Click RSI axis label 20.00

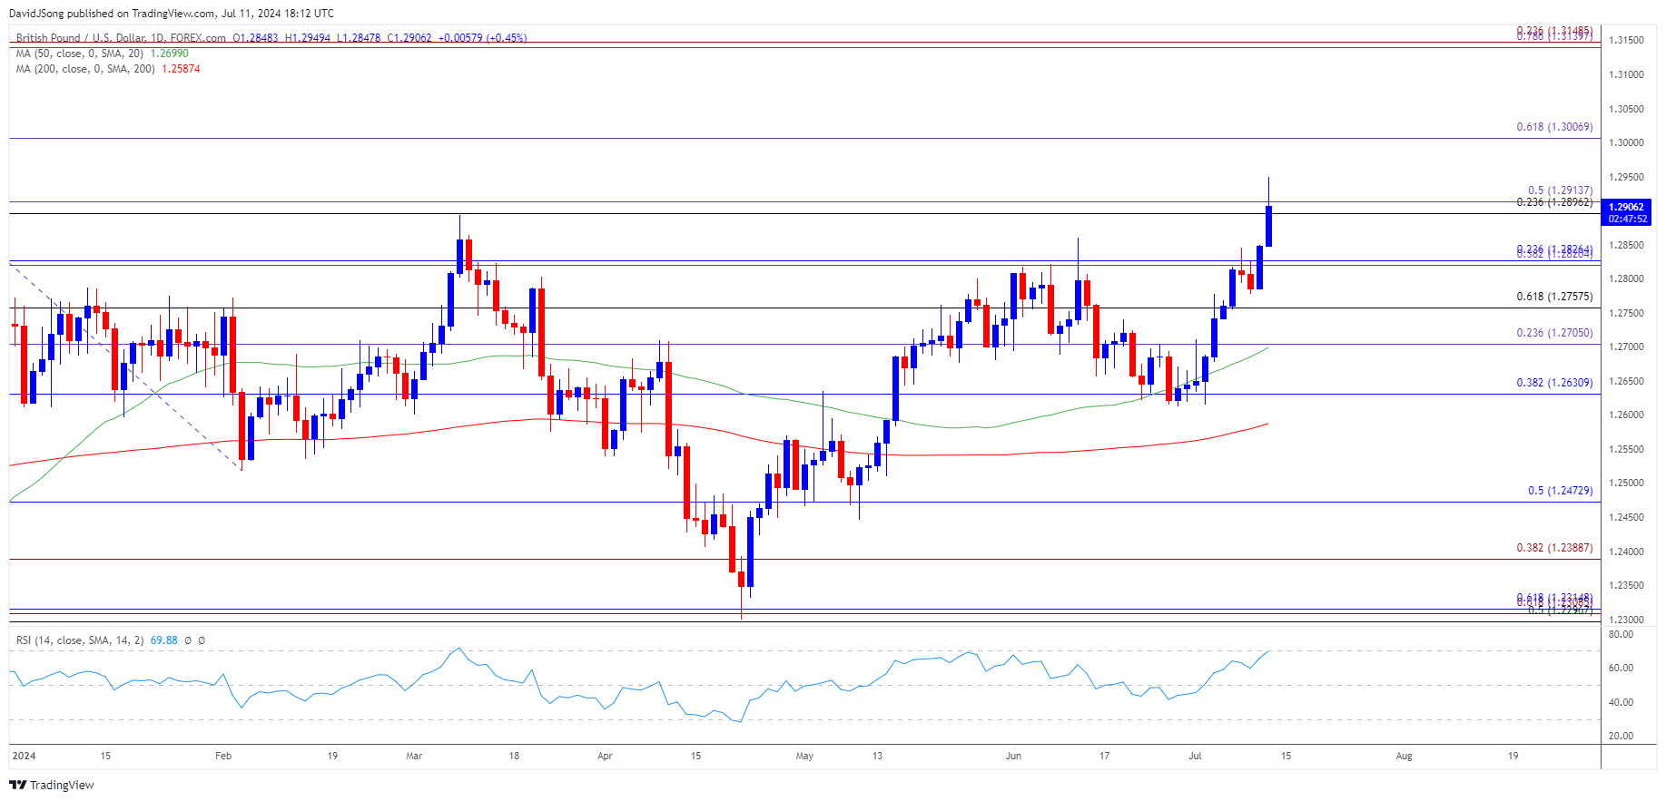point(1621,736)
